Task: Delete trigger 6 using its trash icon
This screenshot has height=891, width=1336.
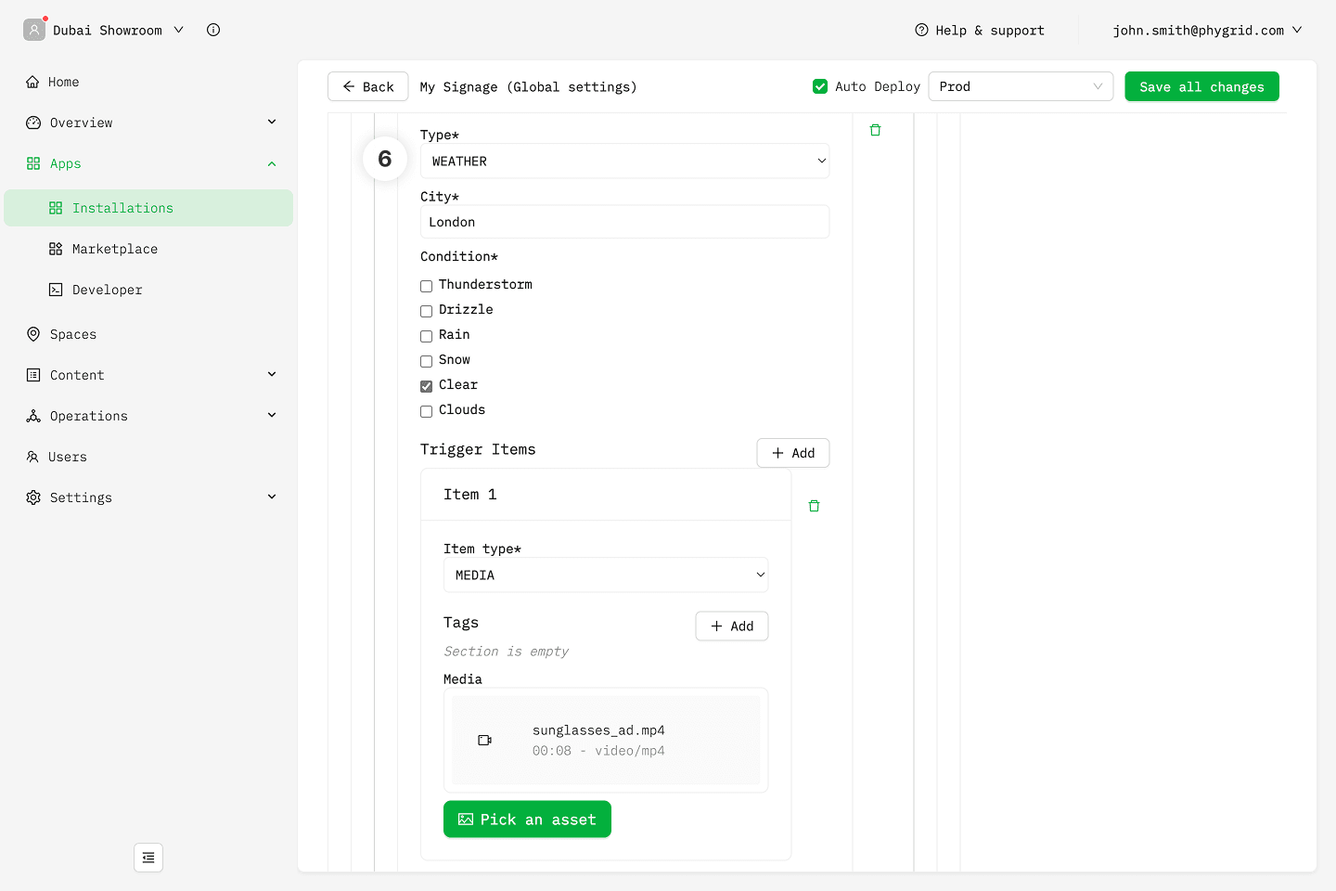Action: pyautogui.click(x=875, y=130)
